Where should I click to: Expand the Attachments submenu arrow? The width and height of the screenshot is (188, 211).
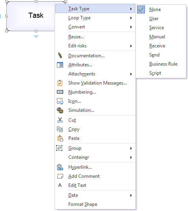(131, 74)
